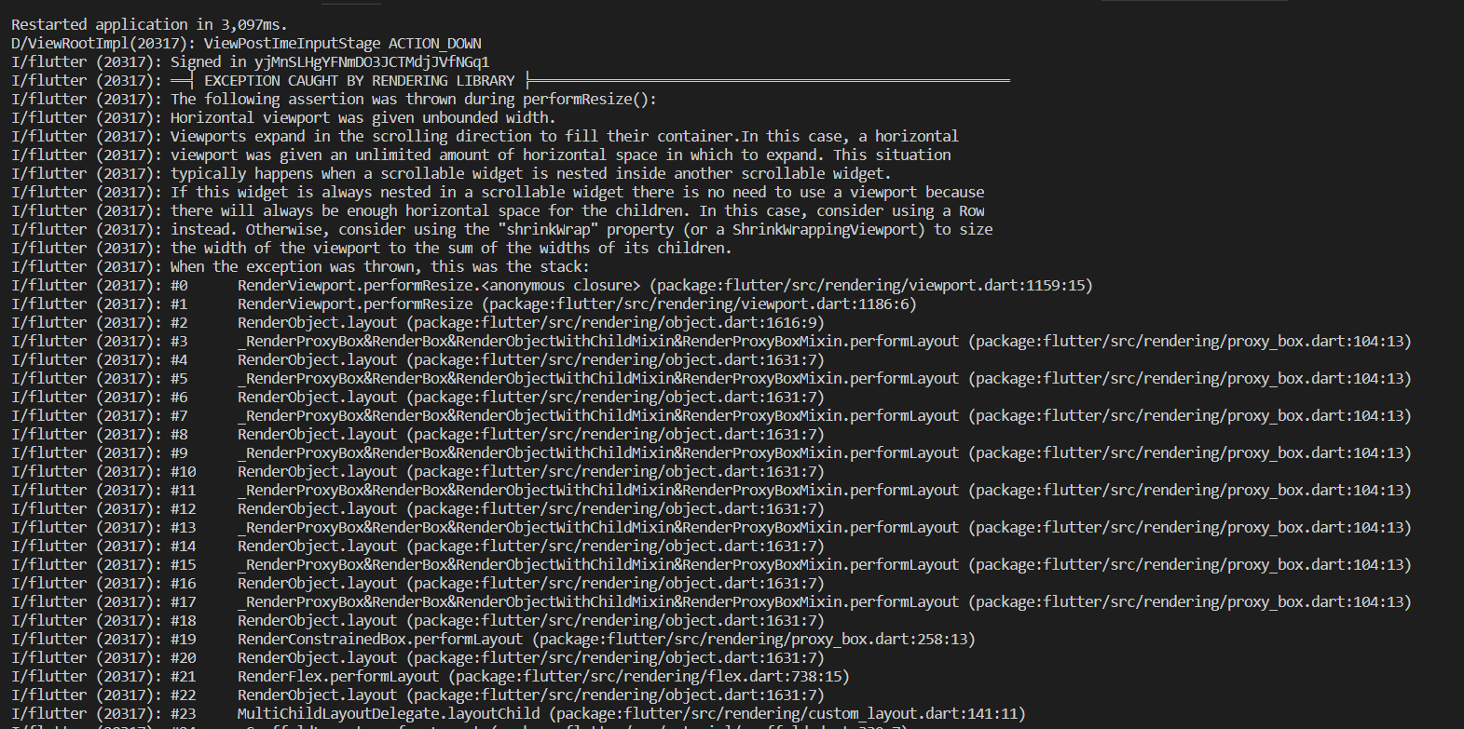1464x729 pixels.
Task: Open the proxy_box.dart:104:13 link in frame #3
Action: 1189,342
